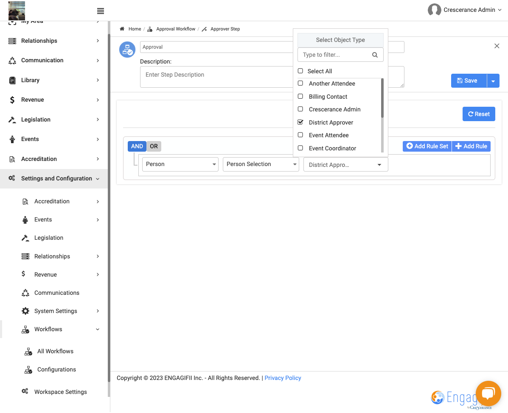The image size is (508, 413).
Task: Check the Event Attendee checkbox
Action: (x=300, y=135)
